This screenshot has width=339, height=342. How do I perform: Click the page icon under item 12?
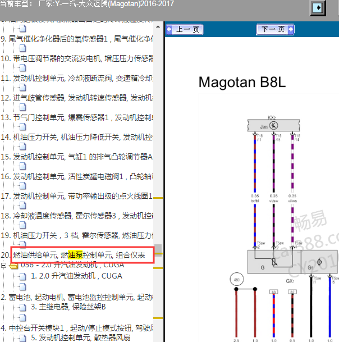pyautogui.click(x=22, y=107)
